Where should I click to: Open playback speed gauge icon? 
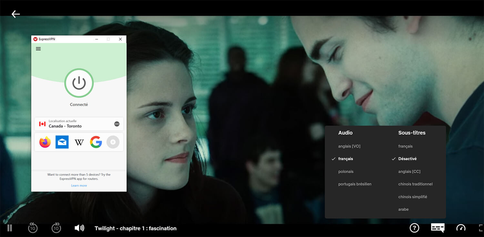pyautogui.click(x=461, y=228)
